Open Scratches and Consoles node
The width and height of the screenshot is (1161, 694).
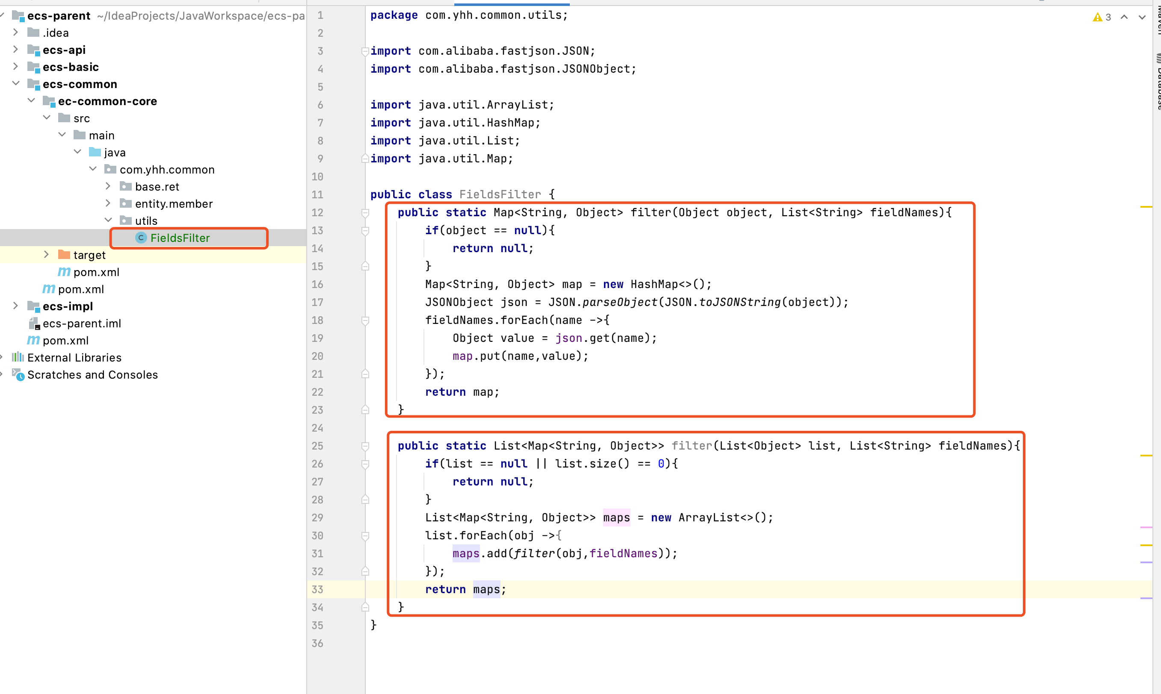click(92, 375)
